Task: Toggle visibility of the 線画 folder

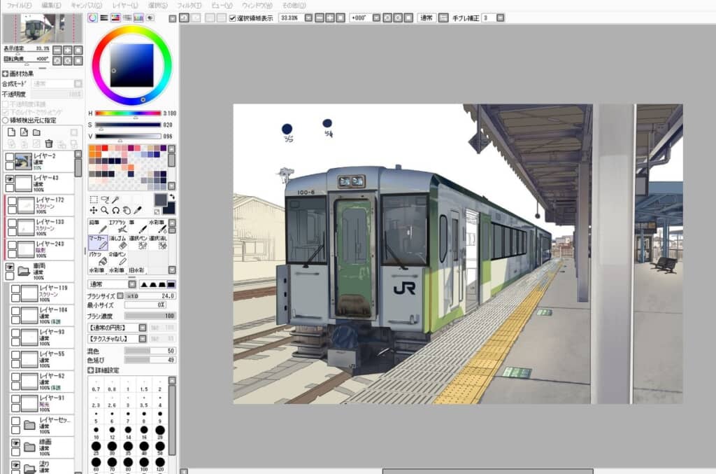Action: tap(15, 443)
